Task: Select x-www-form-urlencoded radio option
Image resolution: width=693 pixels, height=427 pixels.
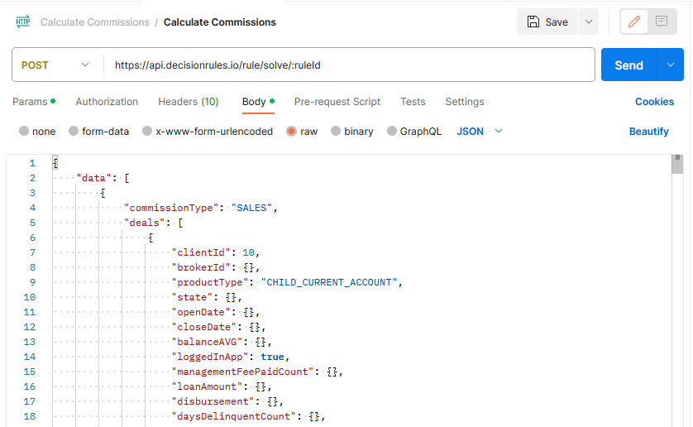Action: click(147, 131)
